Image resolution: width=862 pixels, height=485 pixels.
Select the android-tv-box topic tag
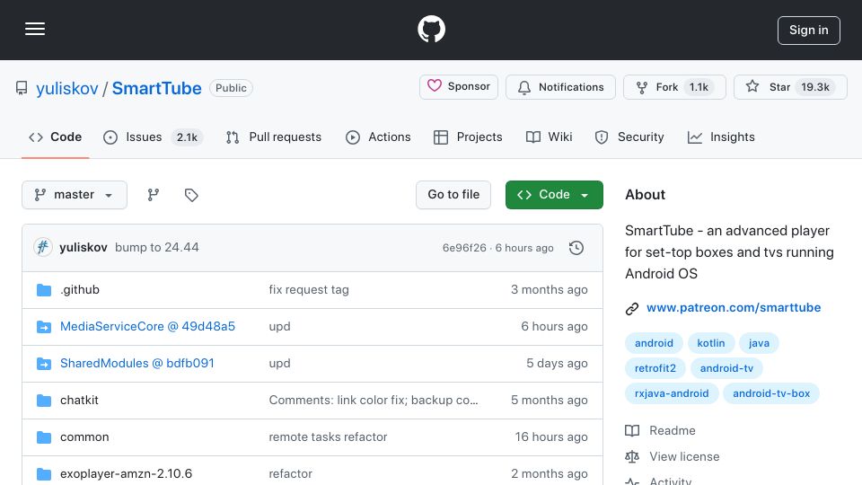pos(771,393)
